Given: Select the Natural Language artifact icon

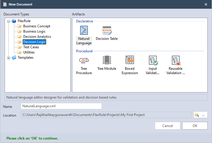Looking at the screenshot, I should [x=84, y=31].
